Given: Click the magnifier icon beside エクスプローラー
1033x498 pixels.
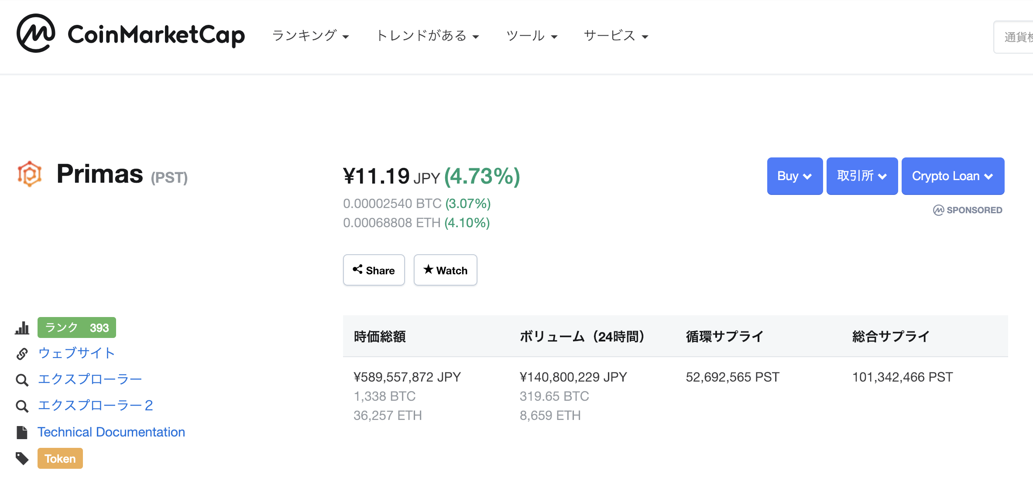Looking at the screenshot, I should point(22,380).
